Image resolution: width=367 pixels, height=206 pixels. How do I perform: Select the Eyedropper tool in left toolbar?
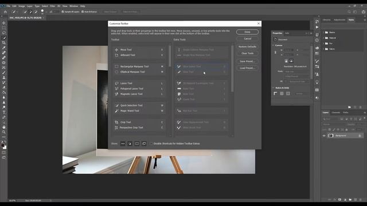pyautogui.click(x=4, y=47)
